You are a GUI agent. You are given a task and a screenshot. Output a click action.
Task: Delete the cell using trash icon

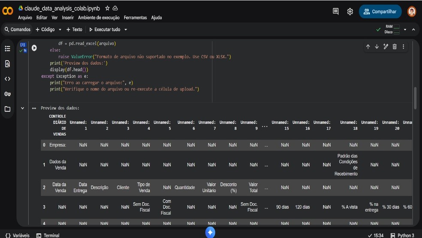tap(395, 47)
